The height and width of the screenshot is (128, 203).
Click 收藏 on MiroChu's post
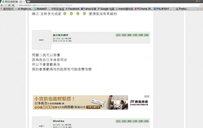tap(141, 121)
